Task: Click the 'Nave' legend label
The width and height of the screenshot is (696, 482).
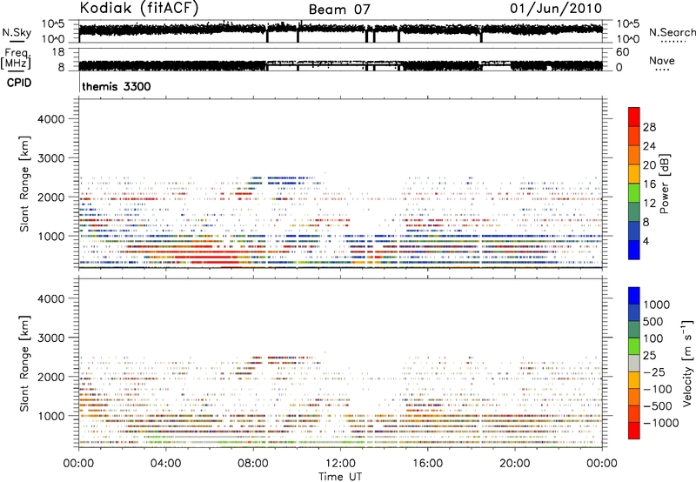Action: 662,60
